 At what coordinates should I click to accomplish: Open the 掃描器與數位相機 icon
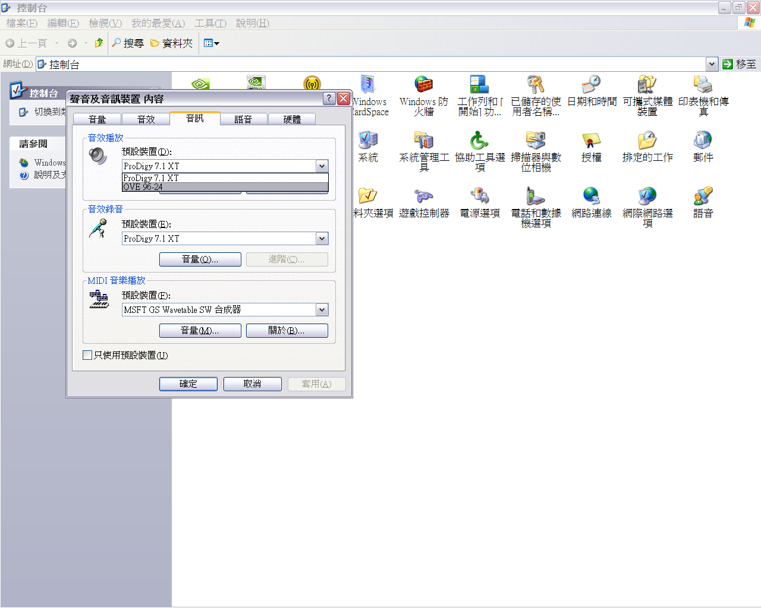[536, 151]
